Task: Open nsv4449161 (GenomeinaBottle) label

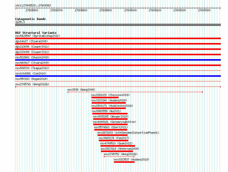Action: pyautogui.click(x=115, y=122)
